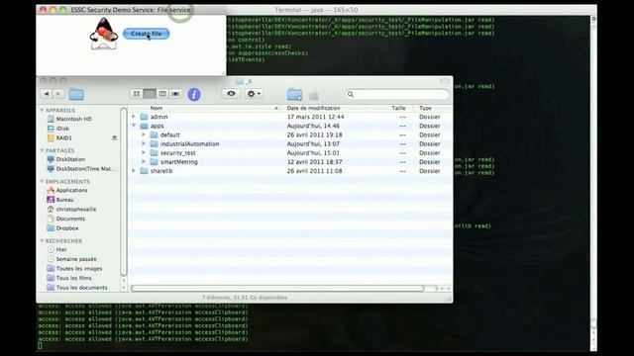
Task: Sort by the Type column header
Action: [433, 108]
